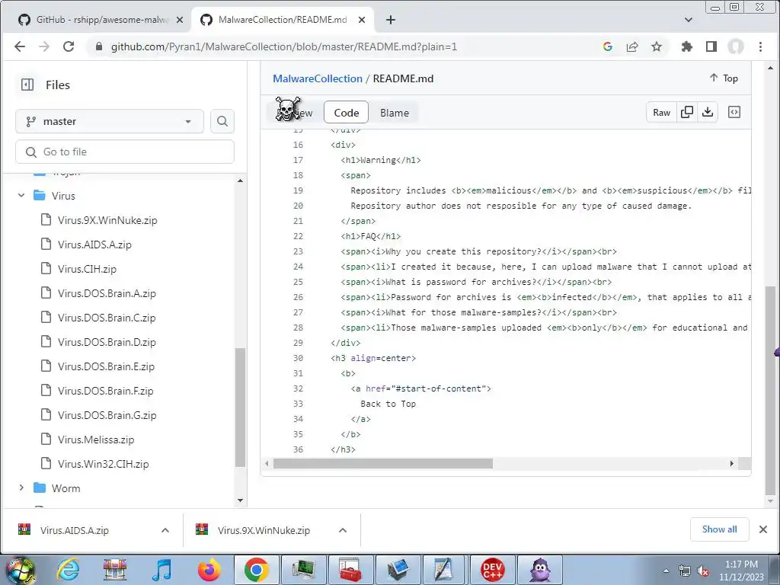780x585 pixels.
Task: Share this page using the share icon
Action: coord(632,46)
